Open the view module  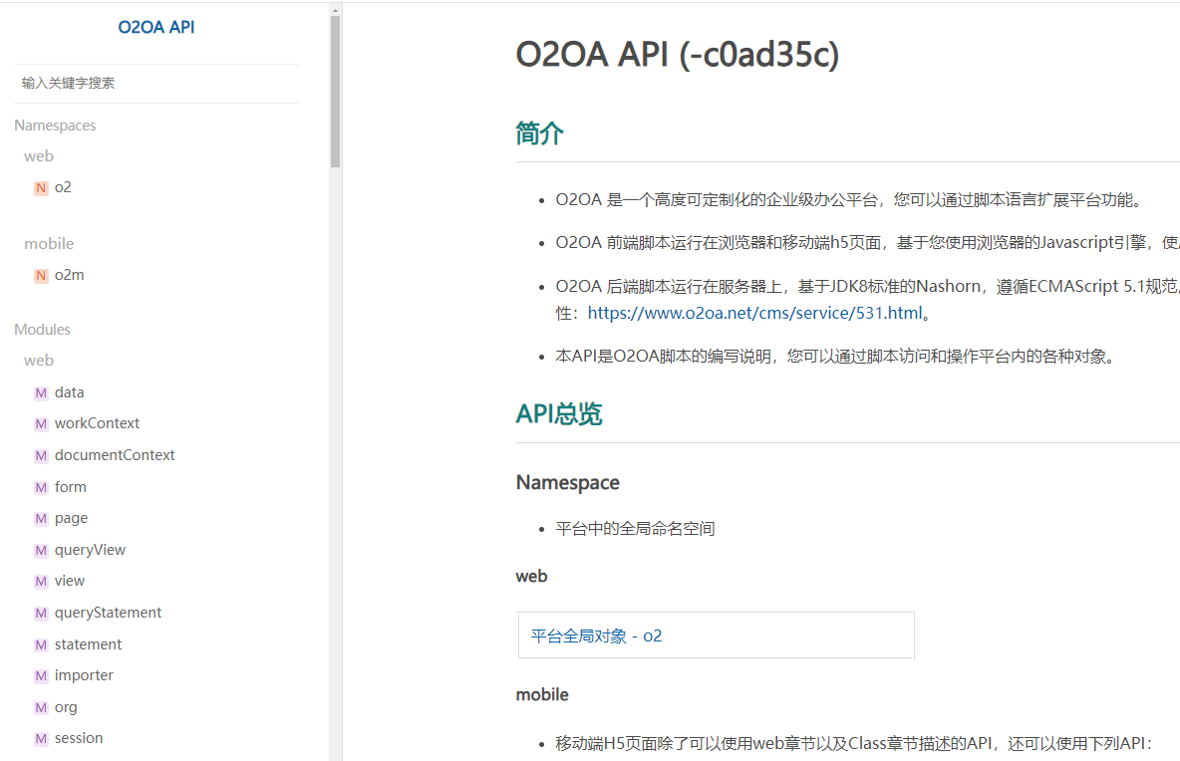pos(69,581)
